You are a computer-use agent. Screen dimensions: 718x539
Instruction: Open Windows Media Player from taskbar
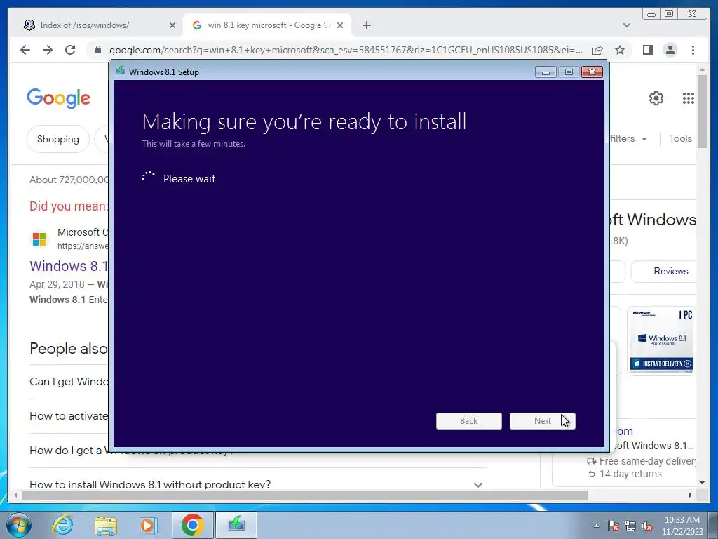click(x=147, y=525)
